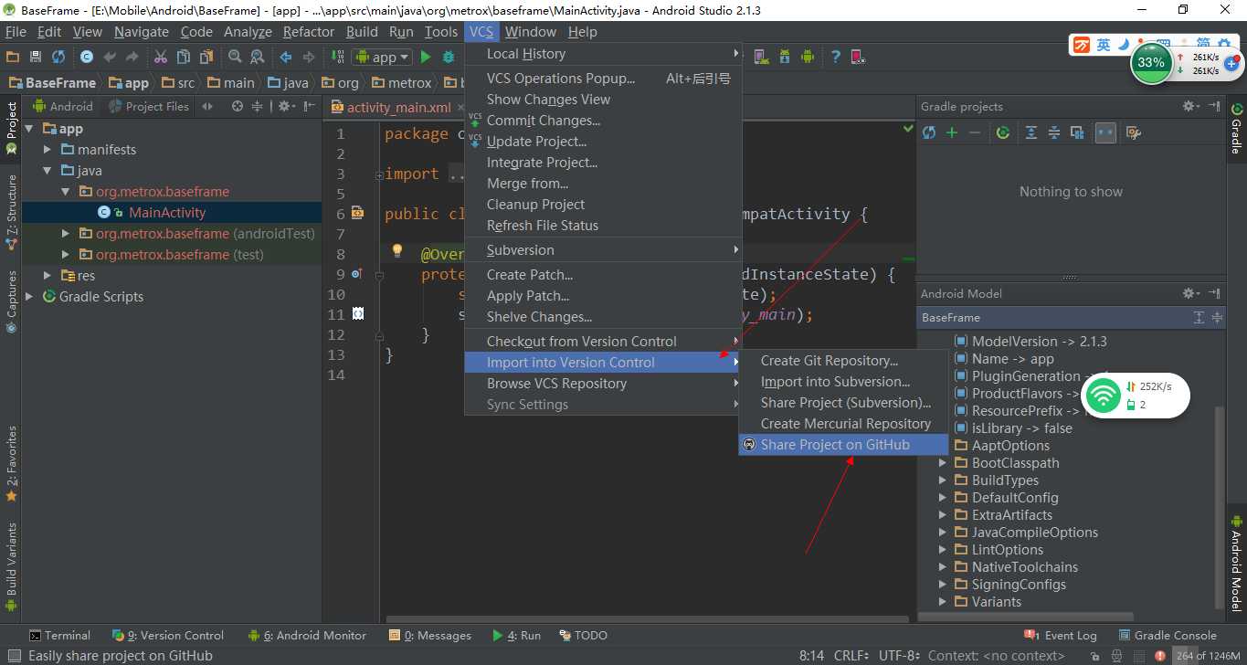
Task: Open Project panel gear settings
Action: pyautogui.click(x=286, y=106)
